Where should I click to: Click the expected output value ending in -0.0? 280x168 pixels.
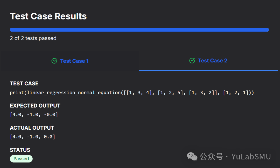pos(34,115)
